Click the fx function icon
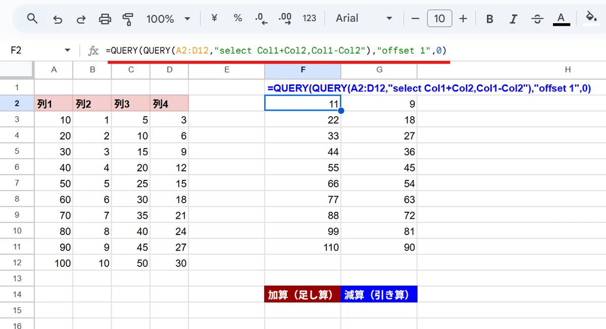 tap(93, 51)
